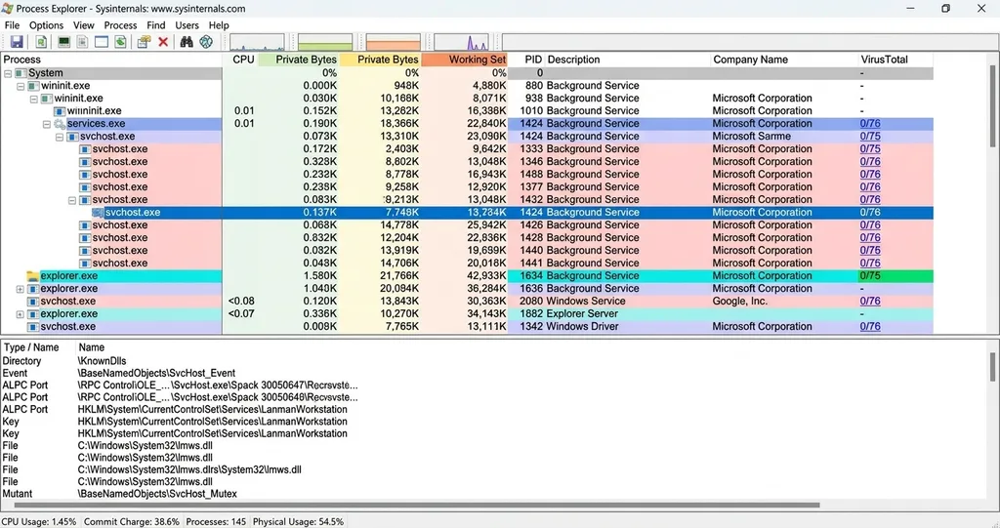Screen dimensions: 1000x528
Task: Click the folder icon of explorer.exe PID 1634
Action: pos(32,276)
